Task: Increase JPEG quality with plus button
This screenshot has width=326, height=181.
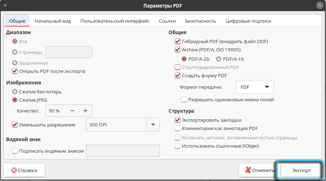Action: [x=85, y=111]
